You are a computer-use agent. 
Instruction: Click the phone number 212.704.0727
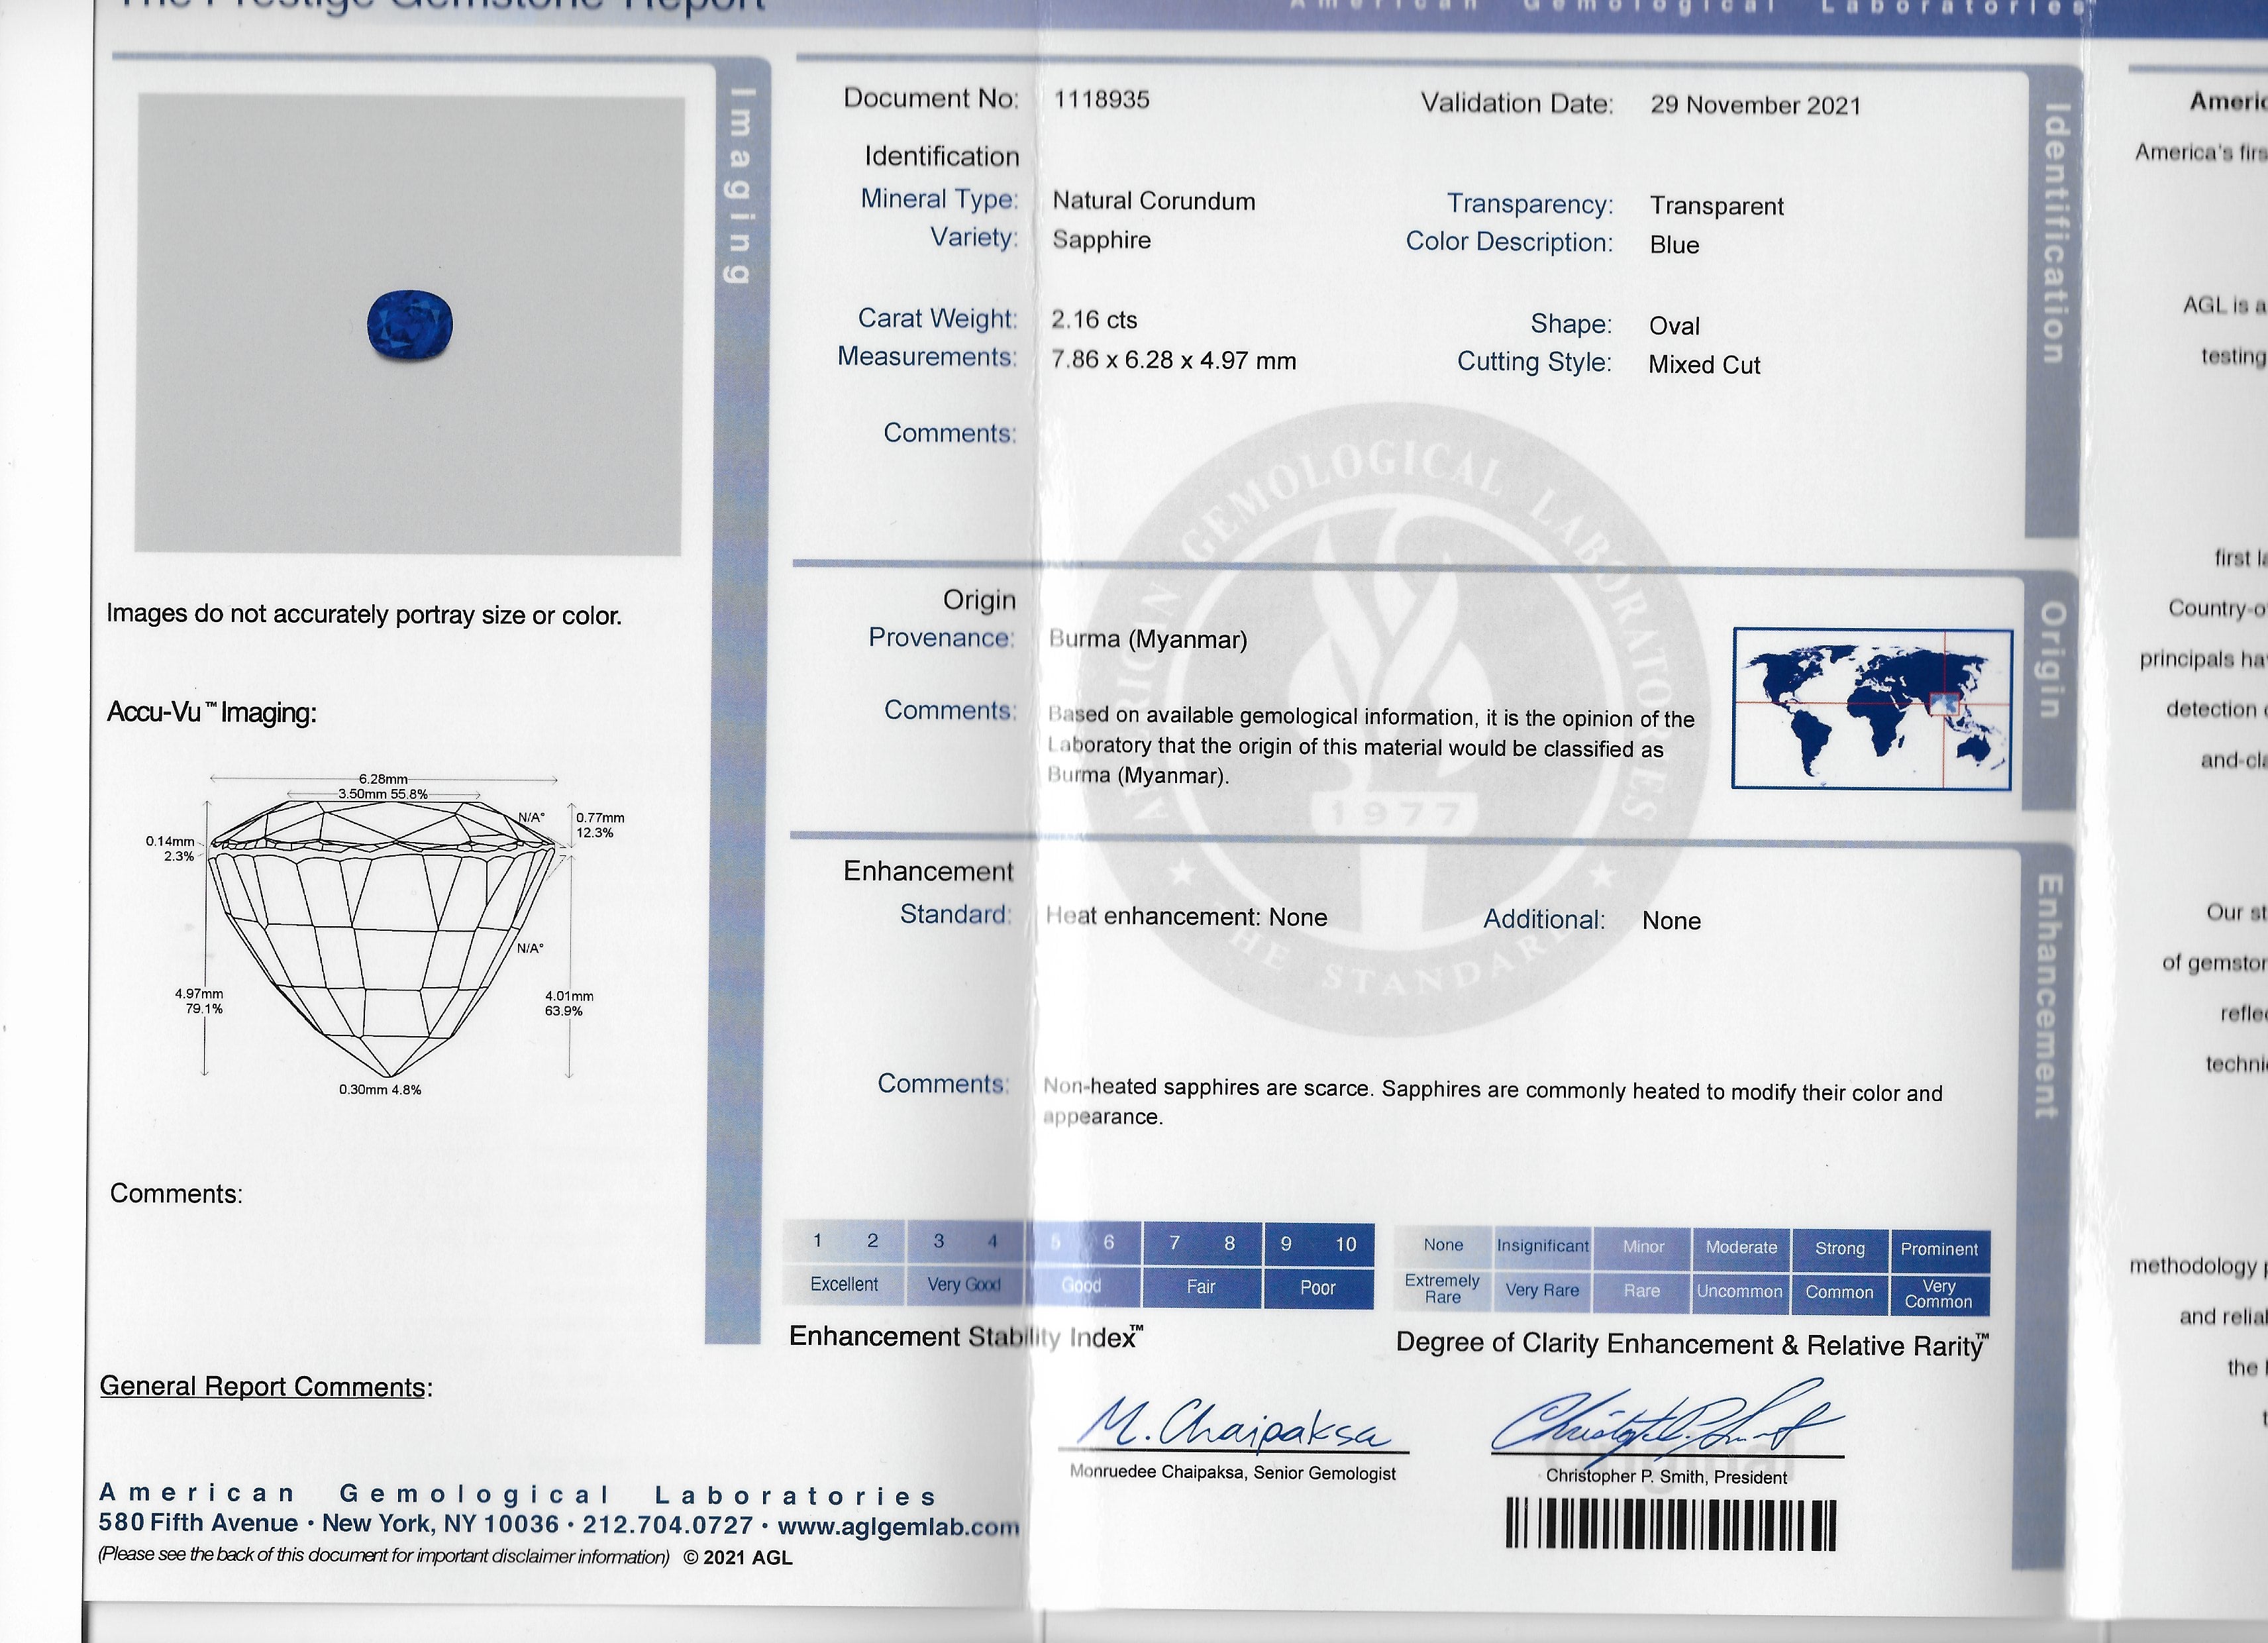pos(667,1526)
